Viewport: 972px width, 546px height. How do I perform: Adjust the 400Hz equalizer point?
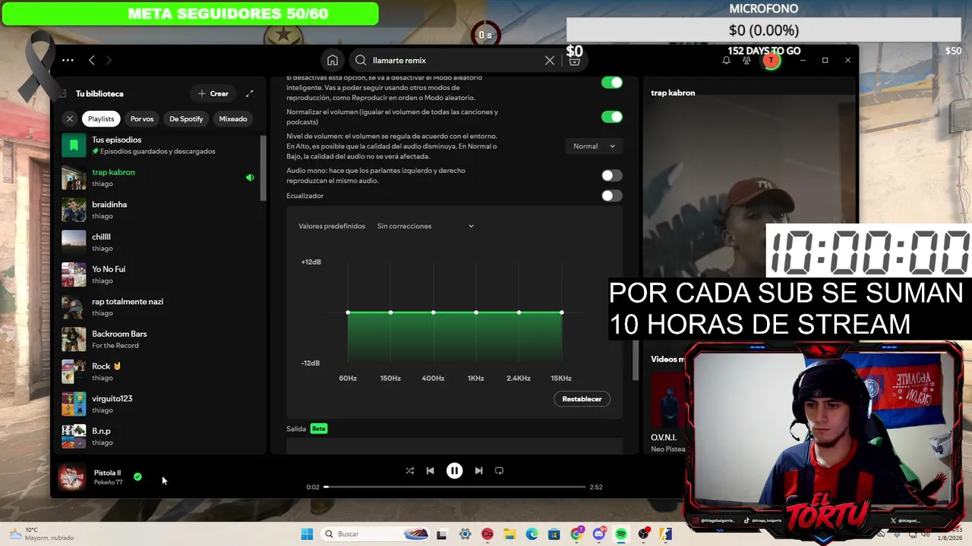pos(434,312)
